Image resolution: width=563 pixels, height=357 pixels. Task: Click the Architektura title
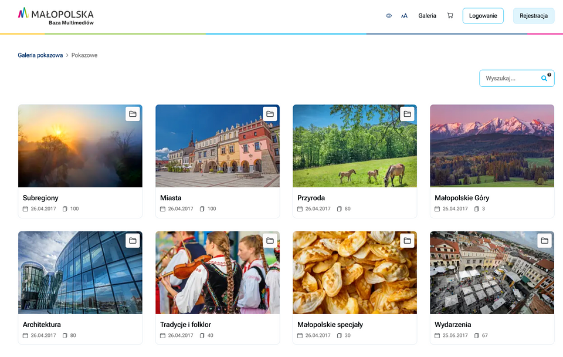pos(42,325)
